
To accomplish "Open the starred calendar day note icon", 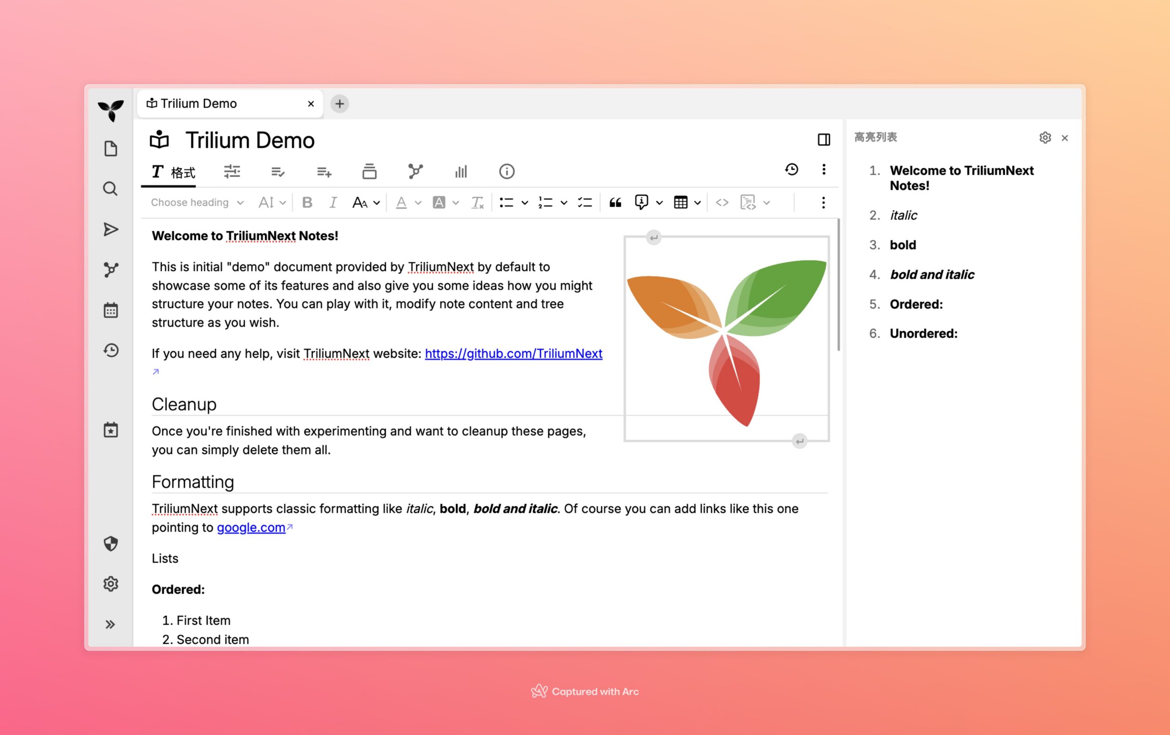I will (111, 430).
